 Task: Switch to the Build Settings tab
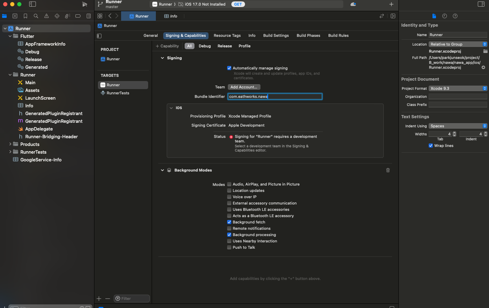point(276,35)
